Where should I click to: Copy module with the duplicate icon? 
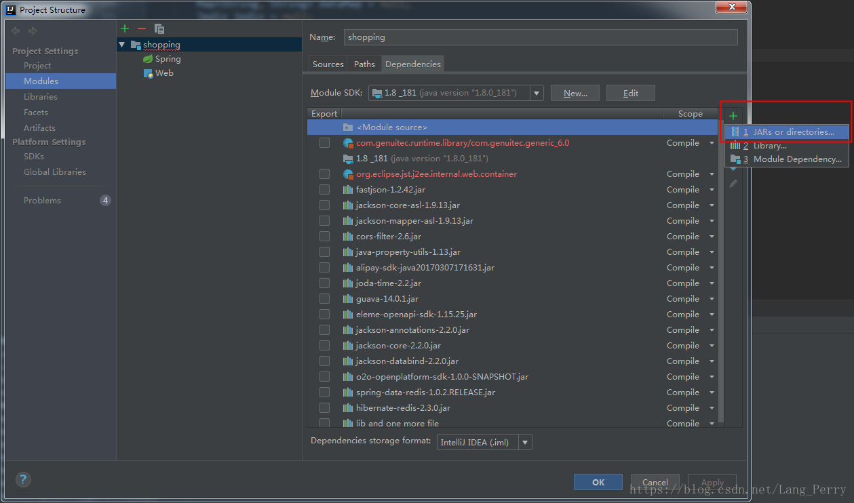point(159,28)
